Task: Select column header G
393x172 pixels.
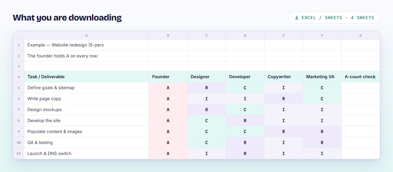Action: [x=361, y=35]
